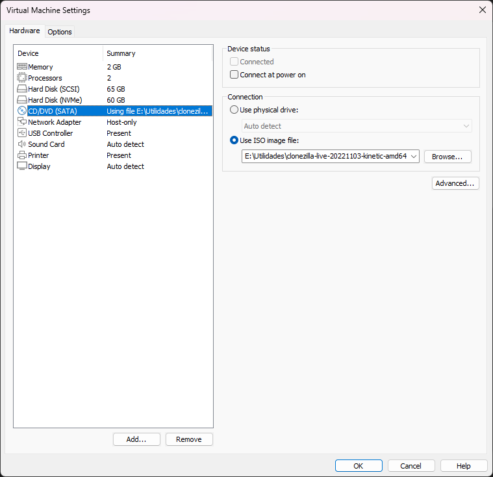
Task: Select the Processors chip icon
Action: (x=21, y=78)
